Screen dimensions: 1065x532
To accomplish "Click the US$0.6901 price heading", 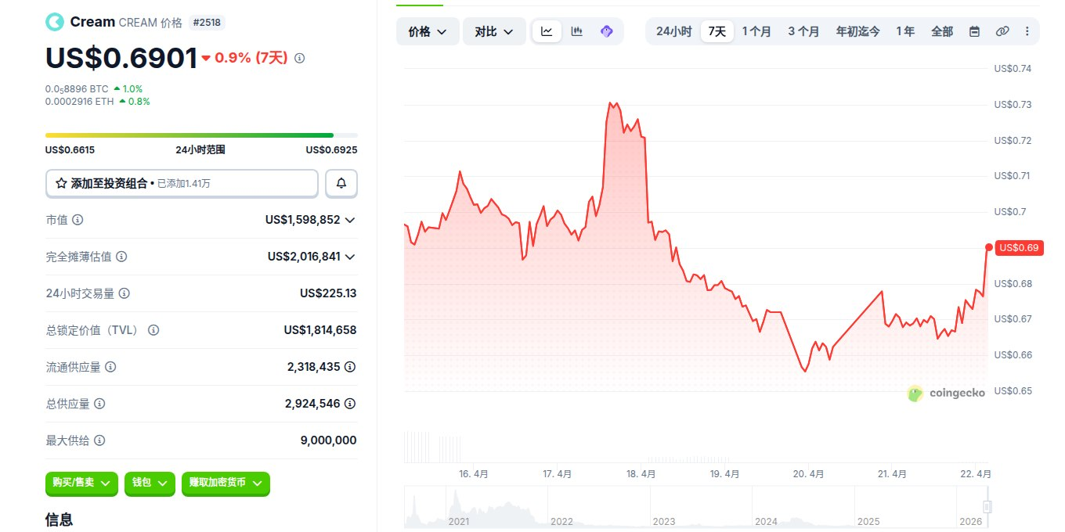I will tap(121, 58).
